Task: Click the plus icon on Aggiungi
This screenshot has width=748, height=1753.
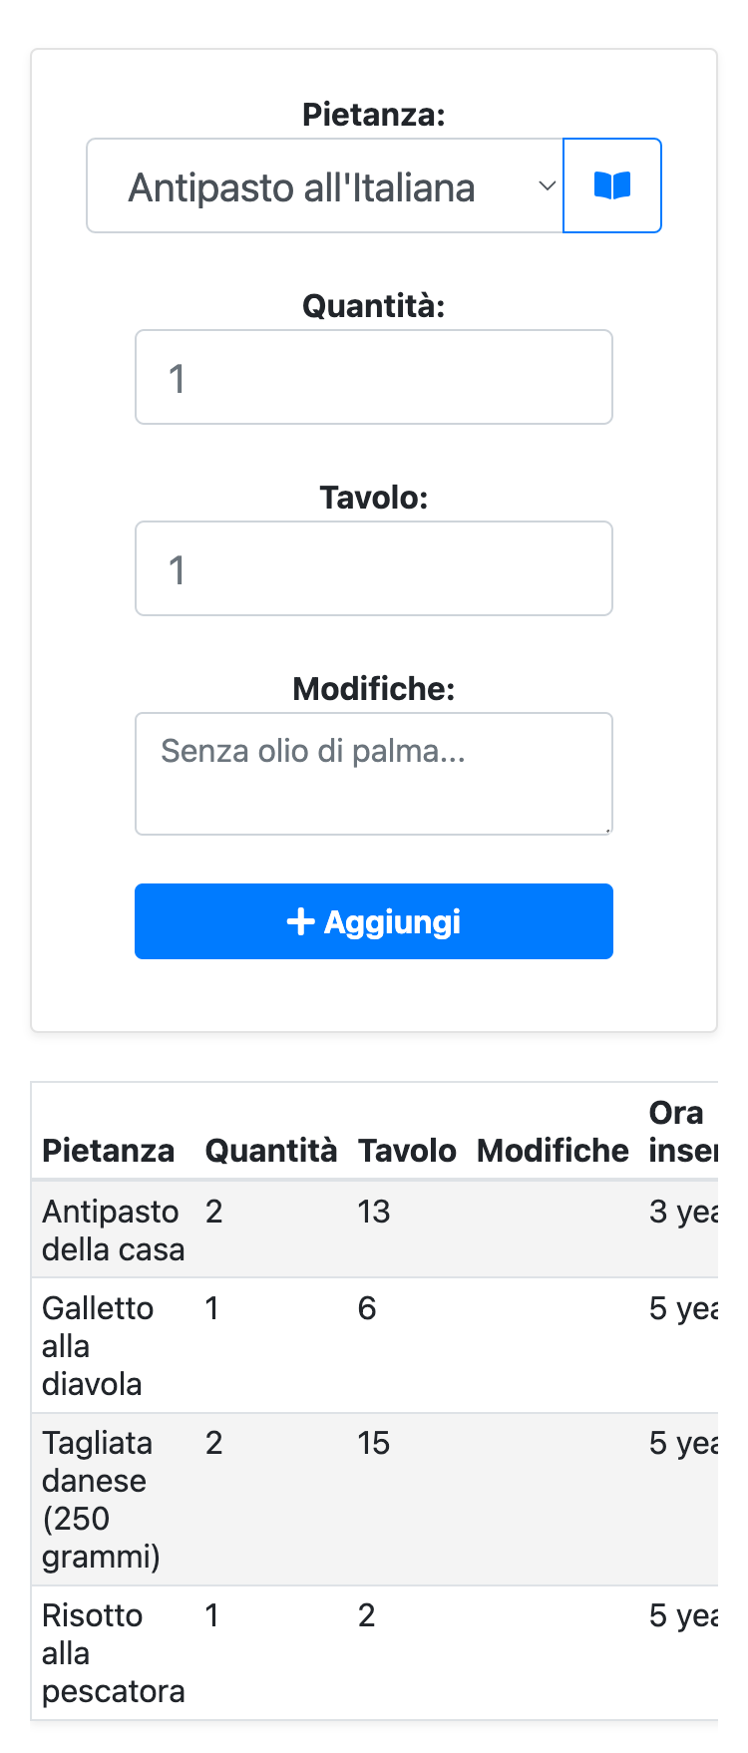Action: tap(300, 921)
